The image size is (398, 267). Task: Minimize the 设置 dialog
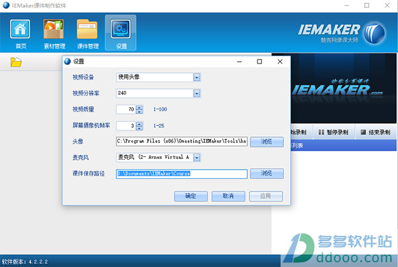click(x=239, y=62)
